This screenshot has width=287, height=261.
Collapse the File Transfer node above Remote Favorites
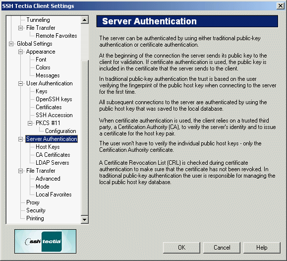(20, 28)
